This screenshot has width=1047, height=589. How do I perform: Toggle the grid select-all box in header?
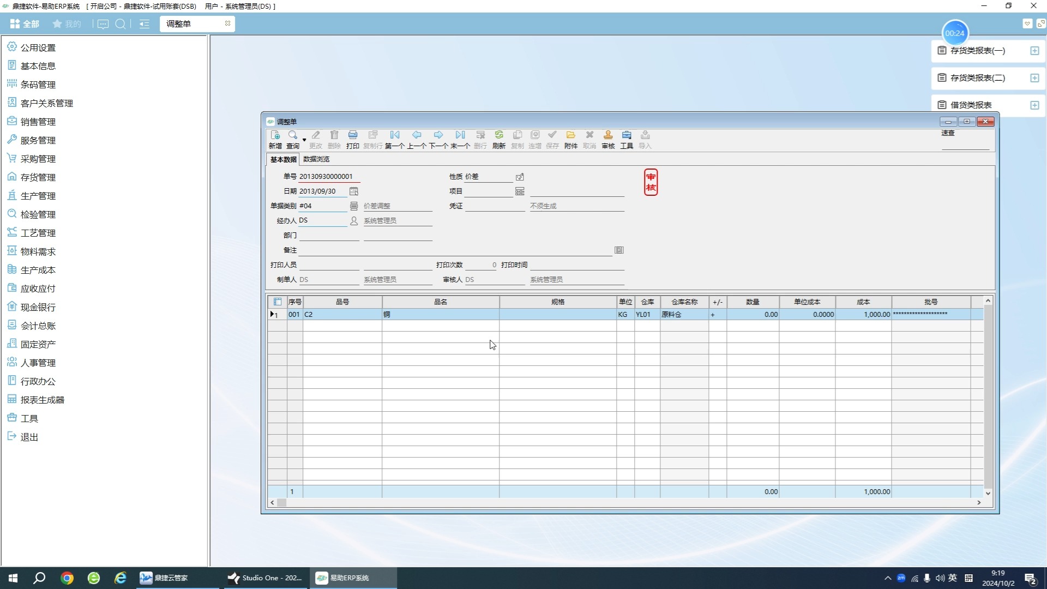278,302
